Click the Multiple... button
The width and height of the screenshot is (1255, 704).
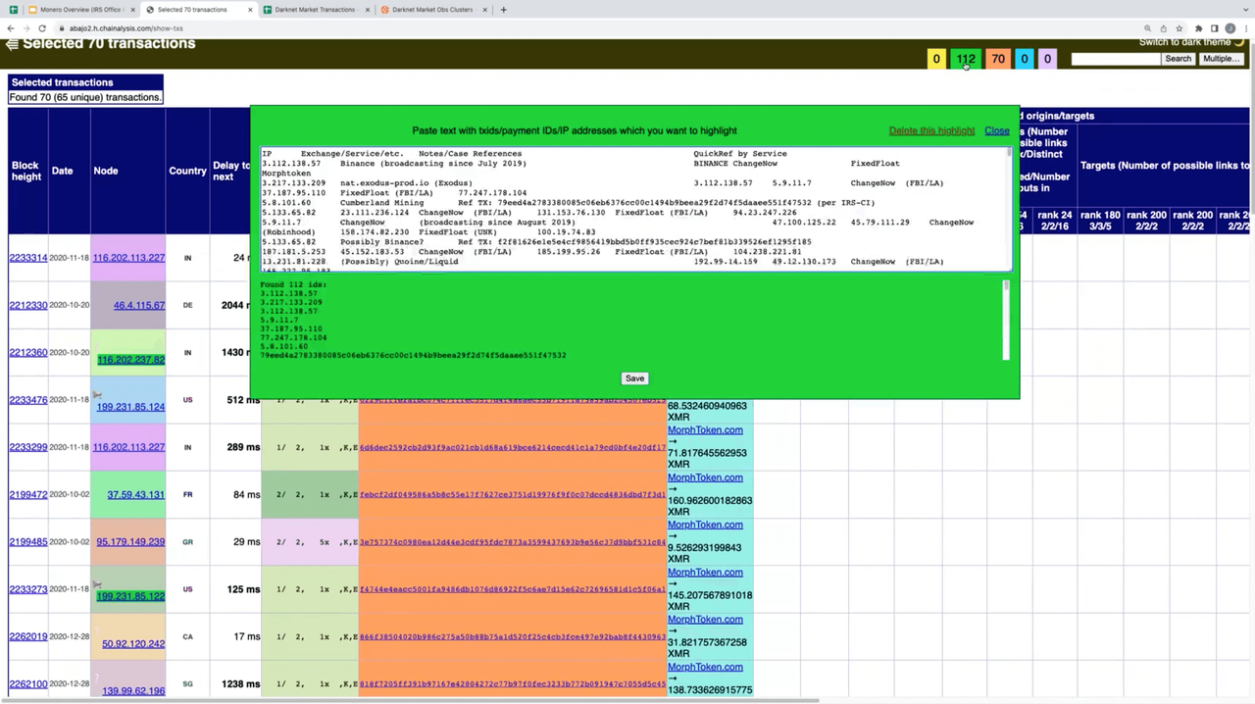pos(1221,59)
